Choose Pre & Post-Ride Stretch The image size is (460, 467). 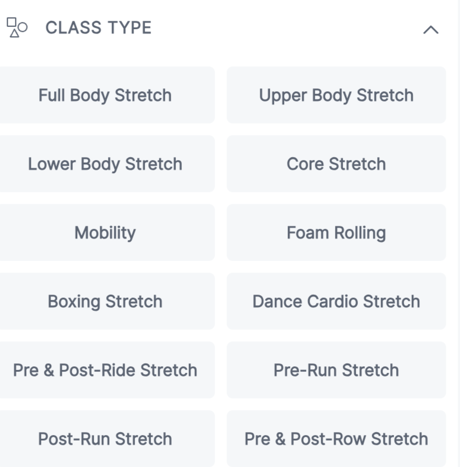click(x=105, y=370)
